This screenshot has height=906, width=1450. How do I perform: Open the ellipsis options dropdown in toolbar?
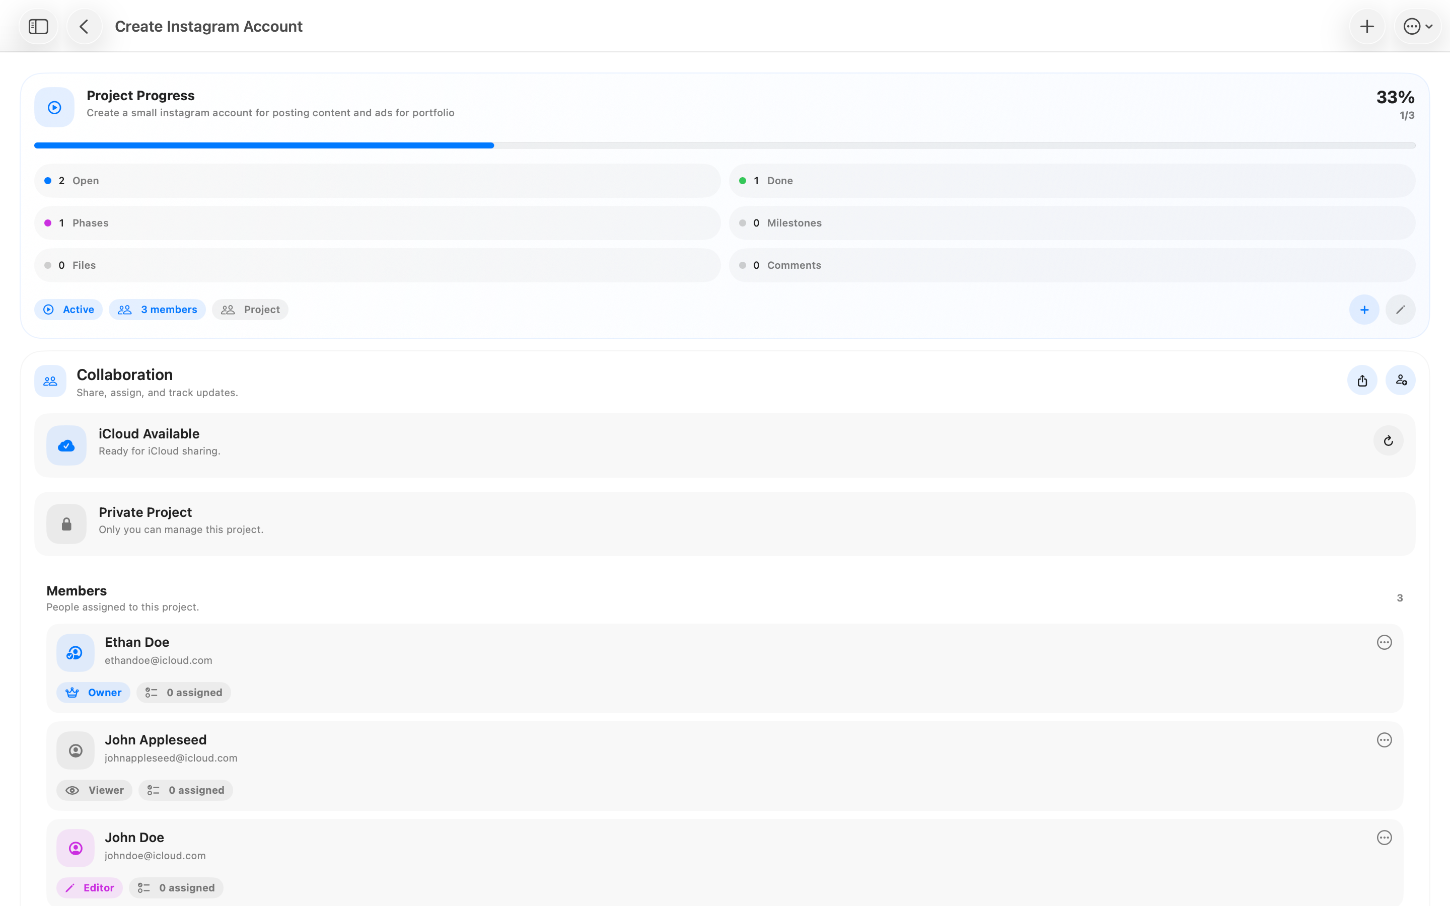[1418, 26]
